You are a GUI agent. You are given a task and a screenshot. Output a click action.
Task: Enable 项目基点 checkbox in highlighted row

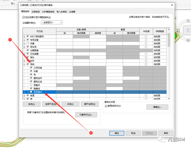31,92
